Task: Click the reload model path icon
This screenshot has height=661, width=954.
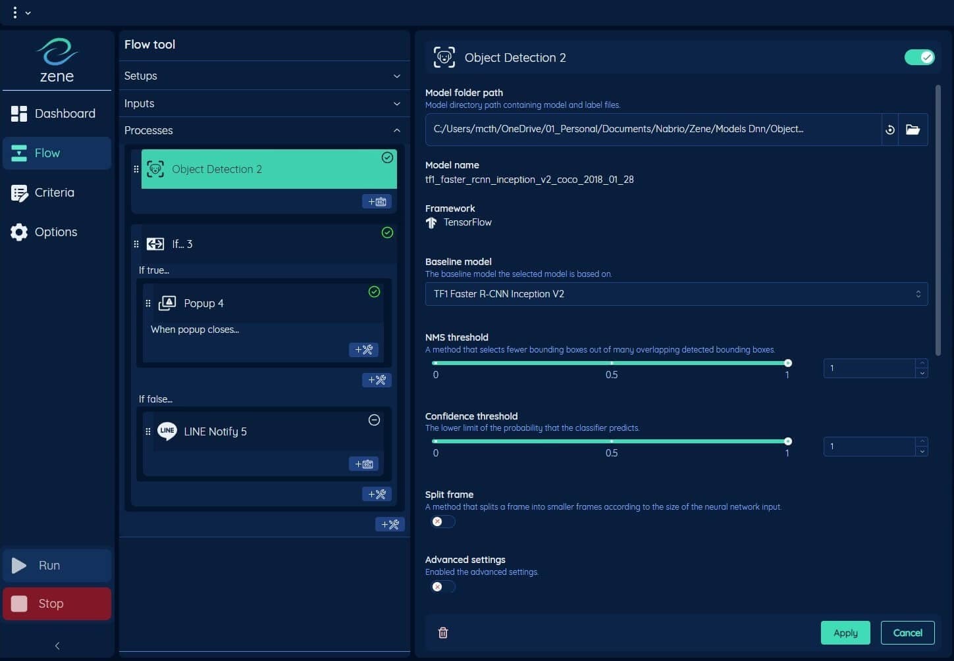Action: point(889,130)
